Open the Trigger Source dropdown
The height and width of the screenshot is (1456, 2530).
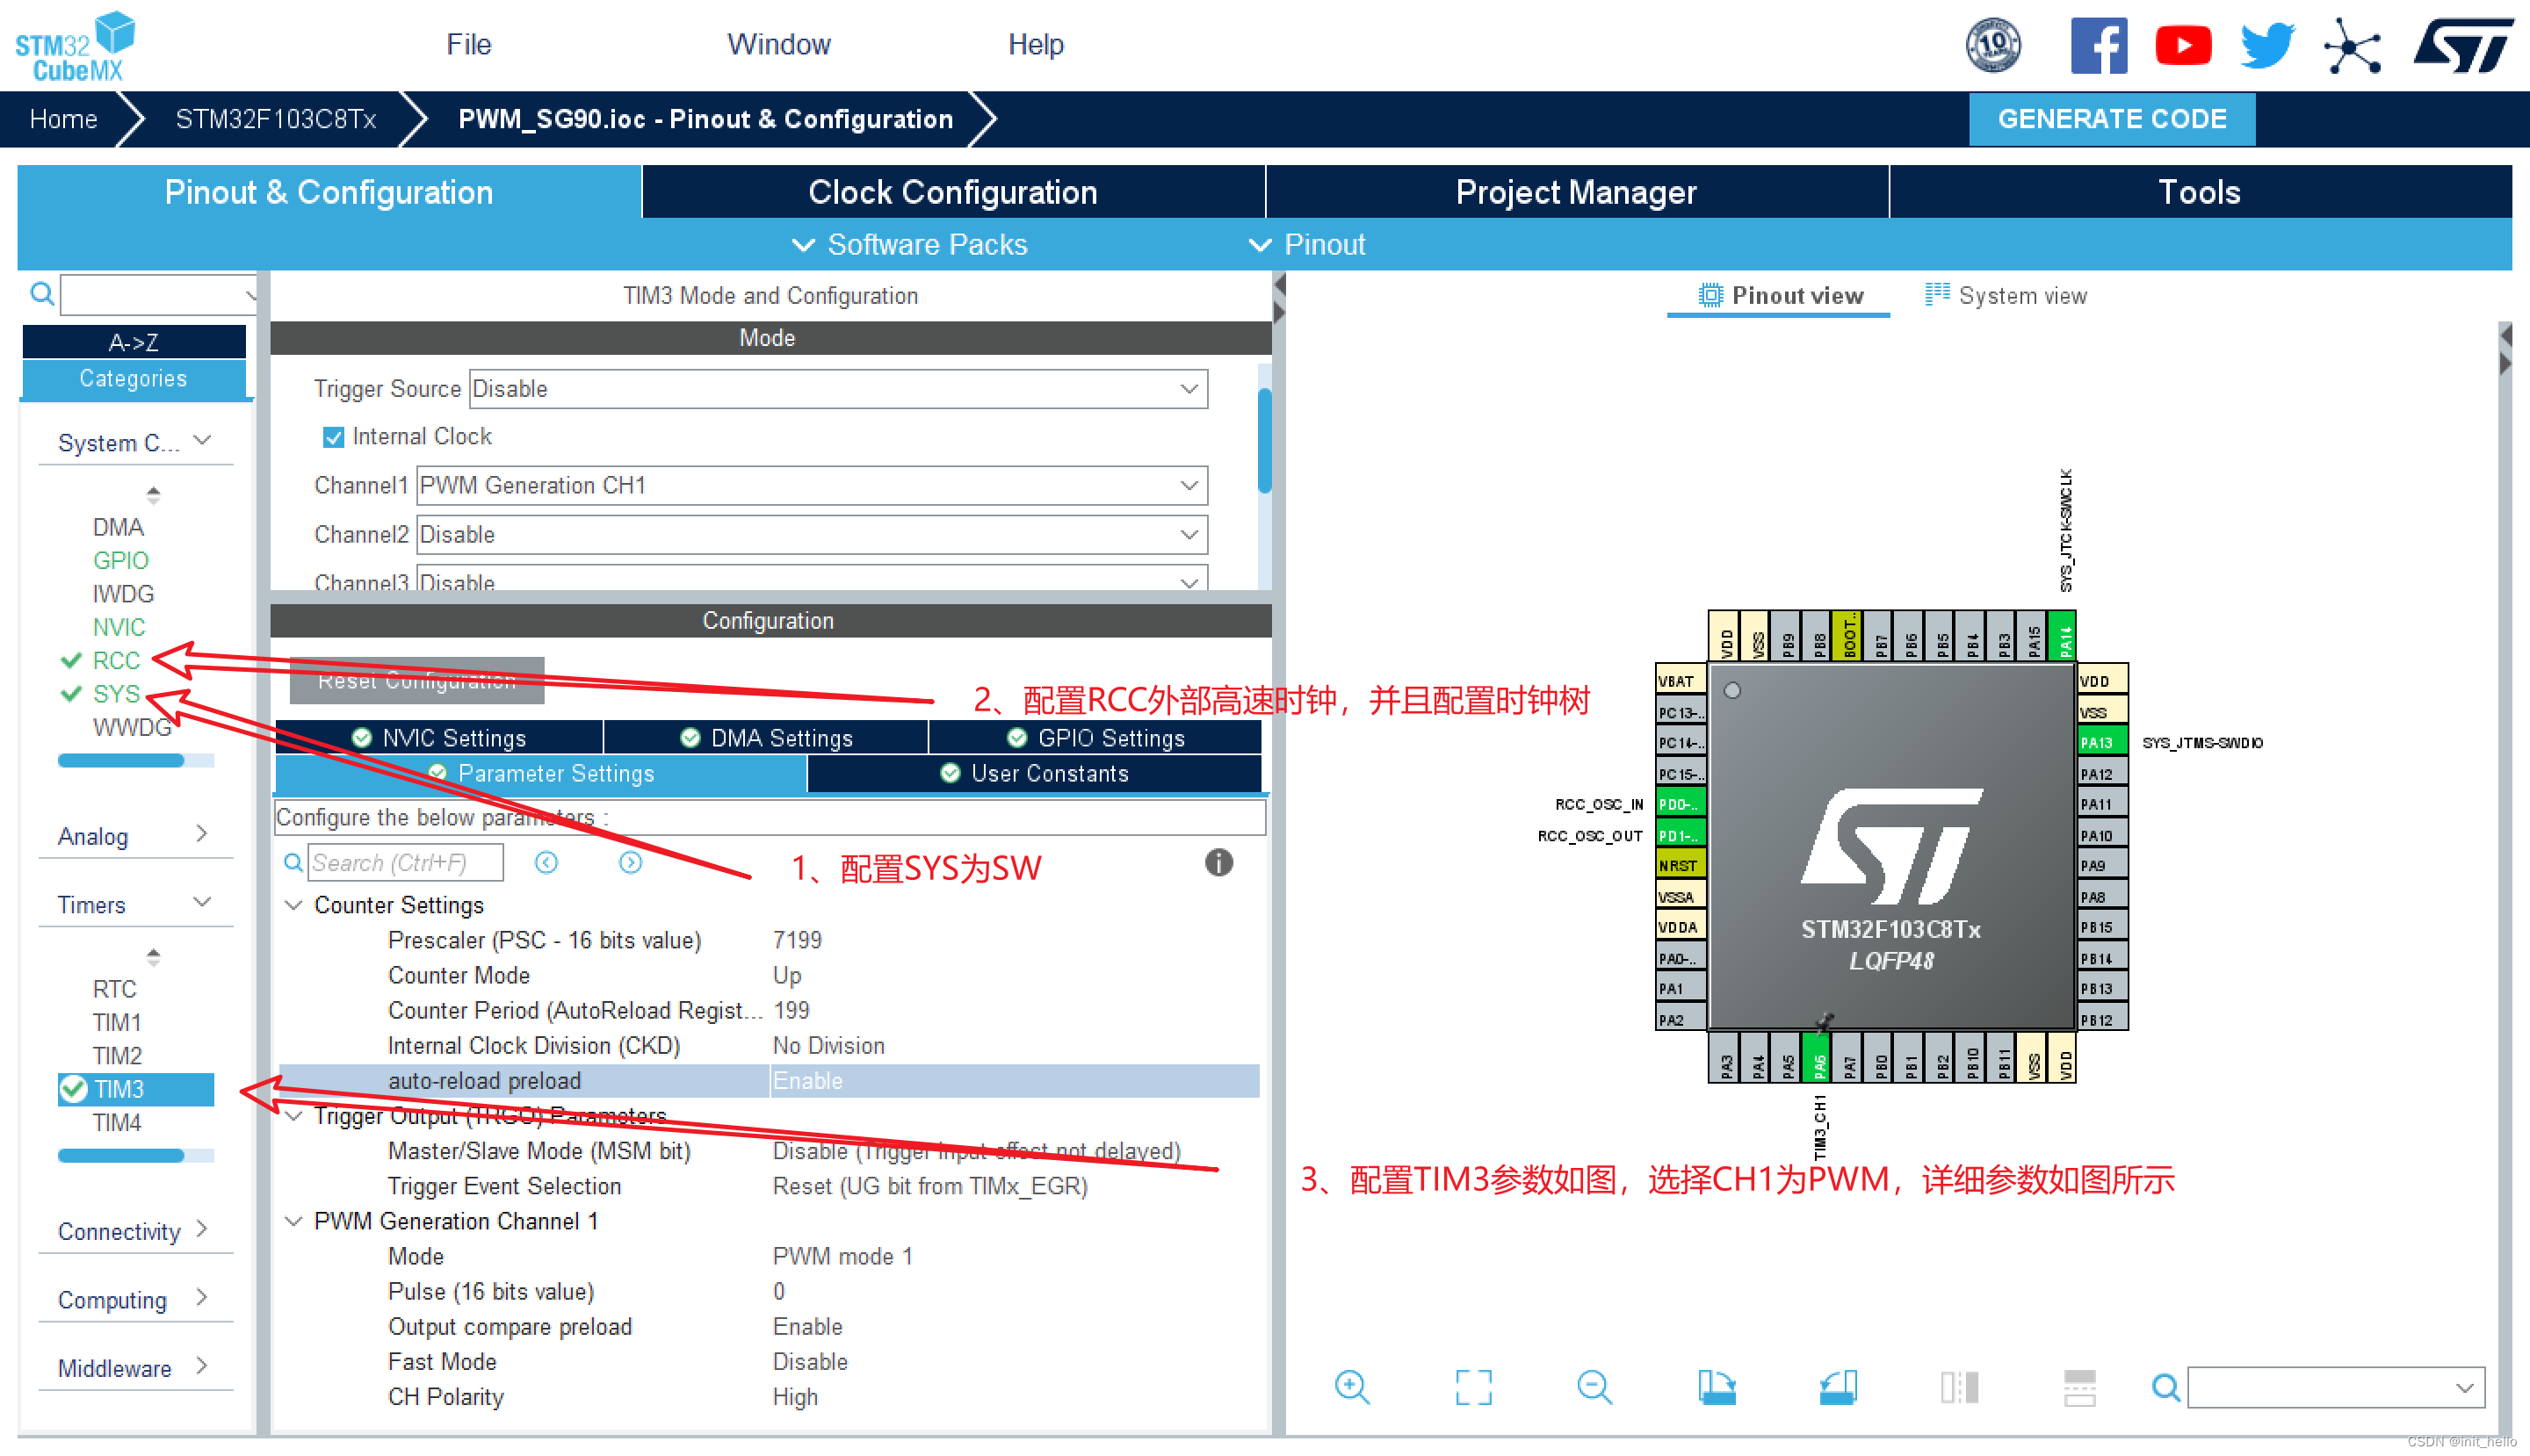[837, 388]
